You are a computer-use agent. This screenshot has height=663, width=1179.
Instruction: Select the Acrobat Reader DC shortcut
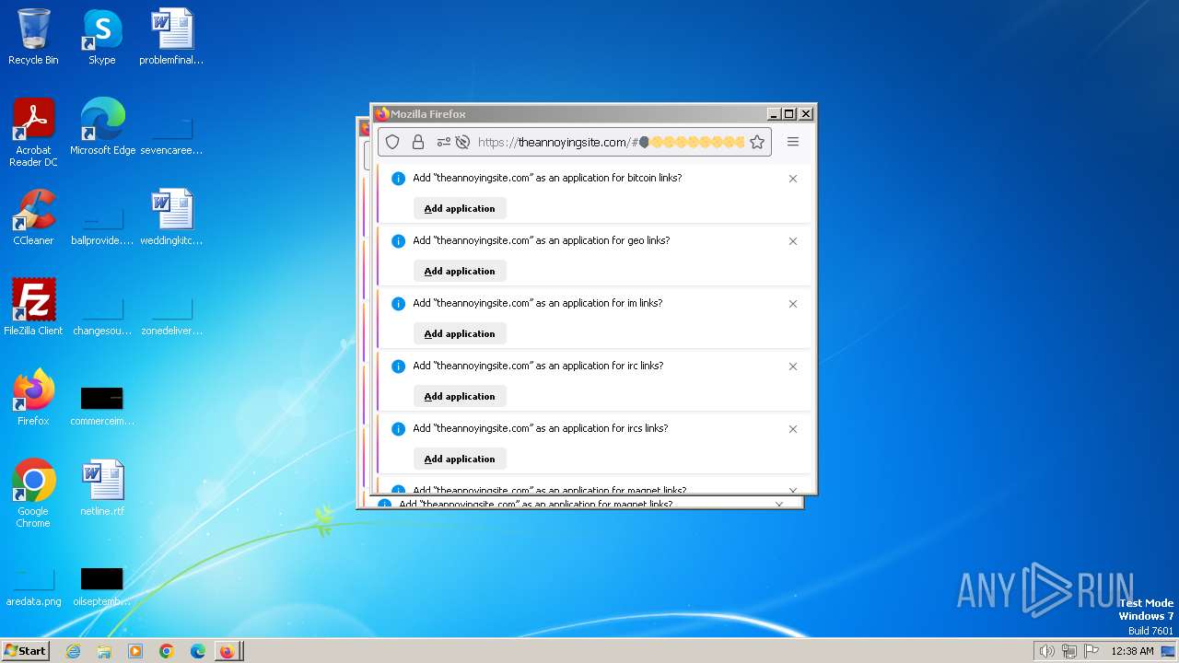33,133
